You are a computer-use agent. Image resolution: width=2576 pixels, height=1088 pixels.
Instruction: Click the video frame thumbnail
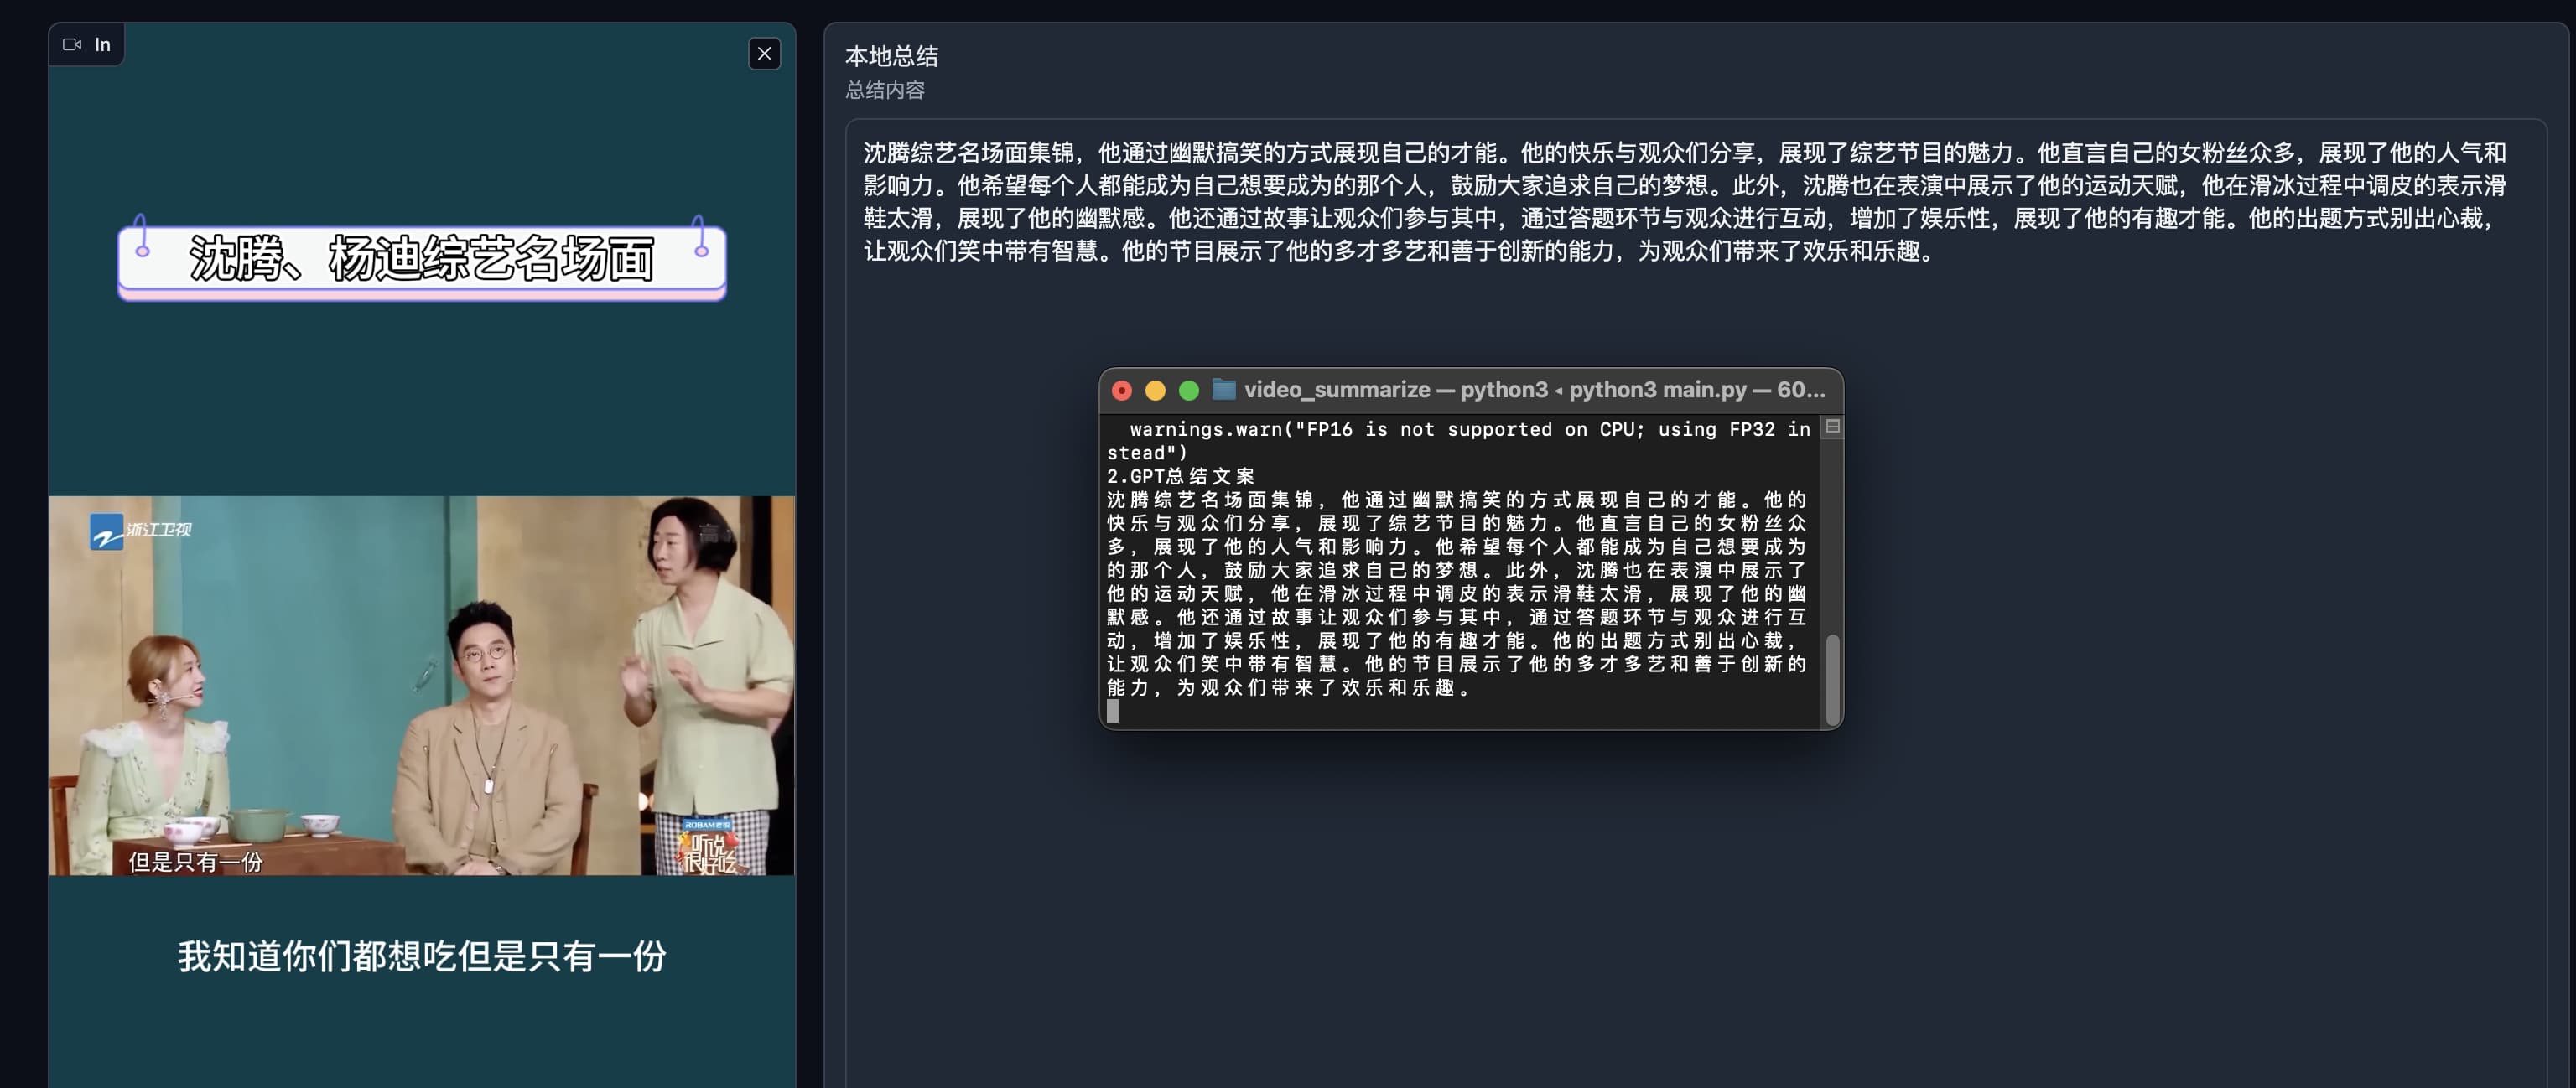421,685
